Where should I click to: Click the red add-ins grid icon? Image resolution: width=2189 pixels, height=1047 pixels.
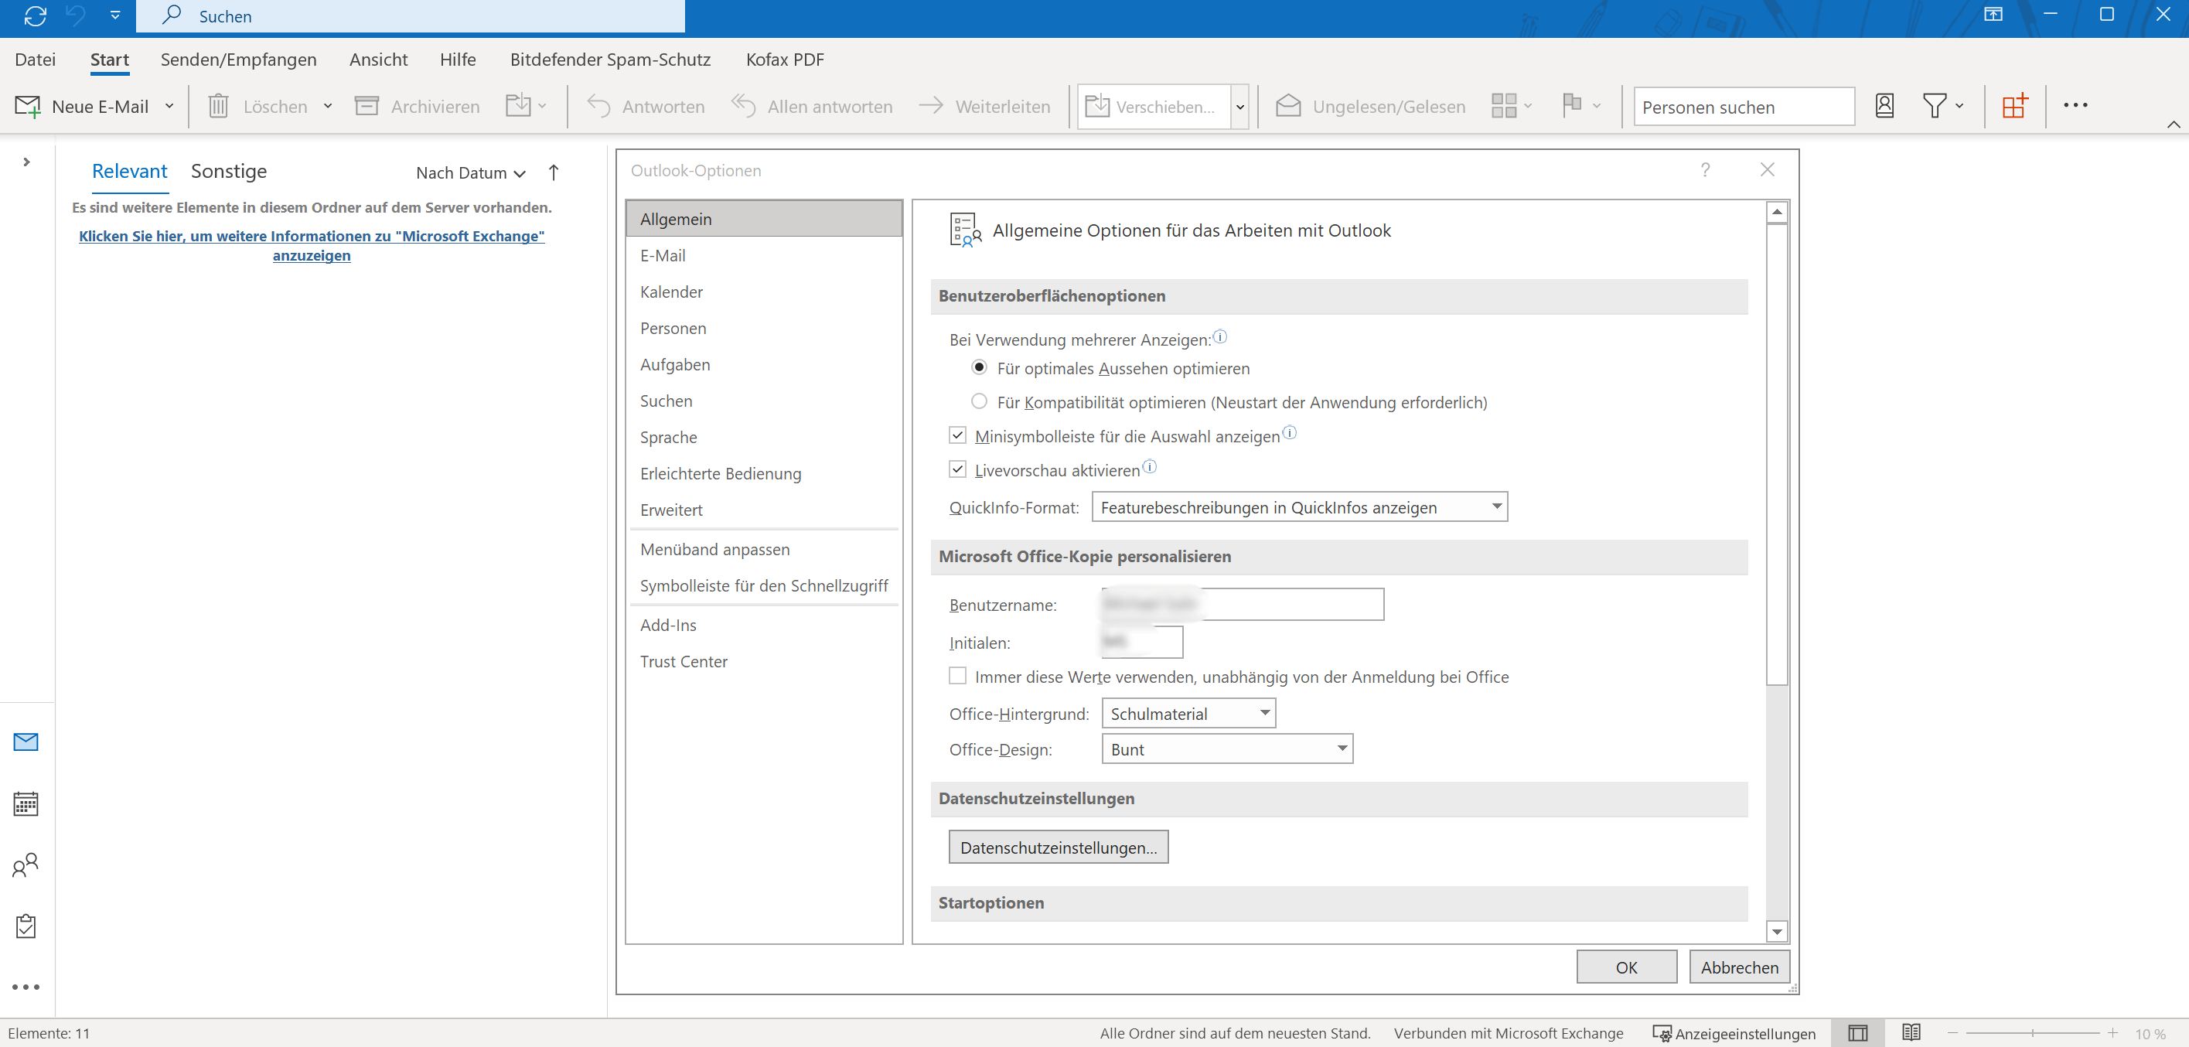click(2015, 105)
